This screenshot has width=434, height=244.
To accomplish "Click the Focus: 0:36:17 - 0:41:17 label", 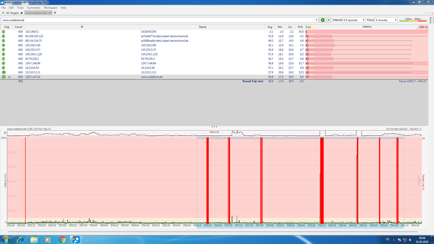I will pos(413,81).
